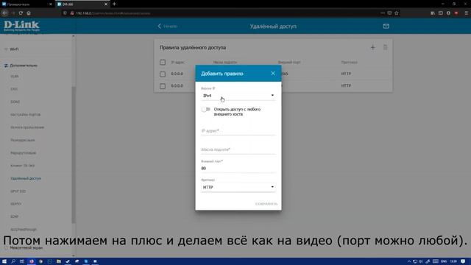
Task: Click the HTTP cell in the first table row
Action: (x=346, y=74)
